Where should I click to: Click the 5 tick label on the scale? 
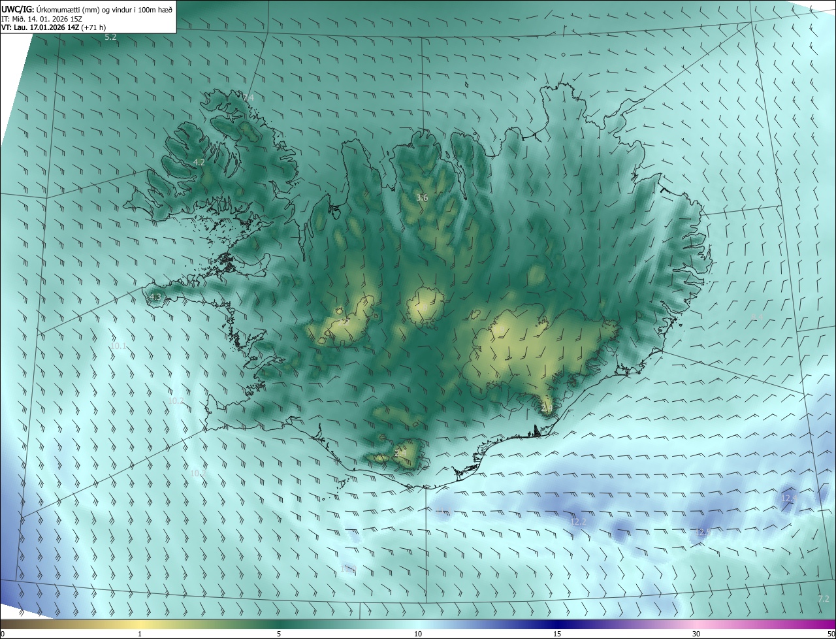tap(279, 634)
